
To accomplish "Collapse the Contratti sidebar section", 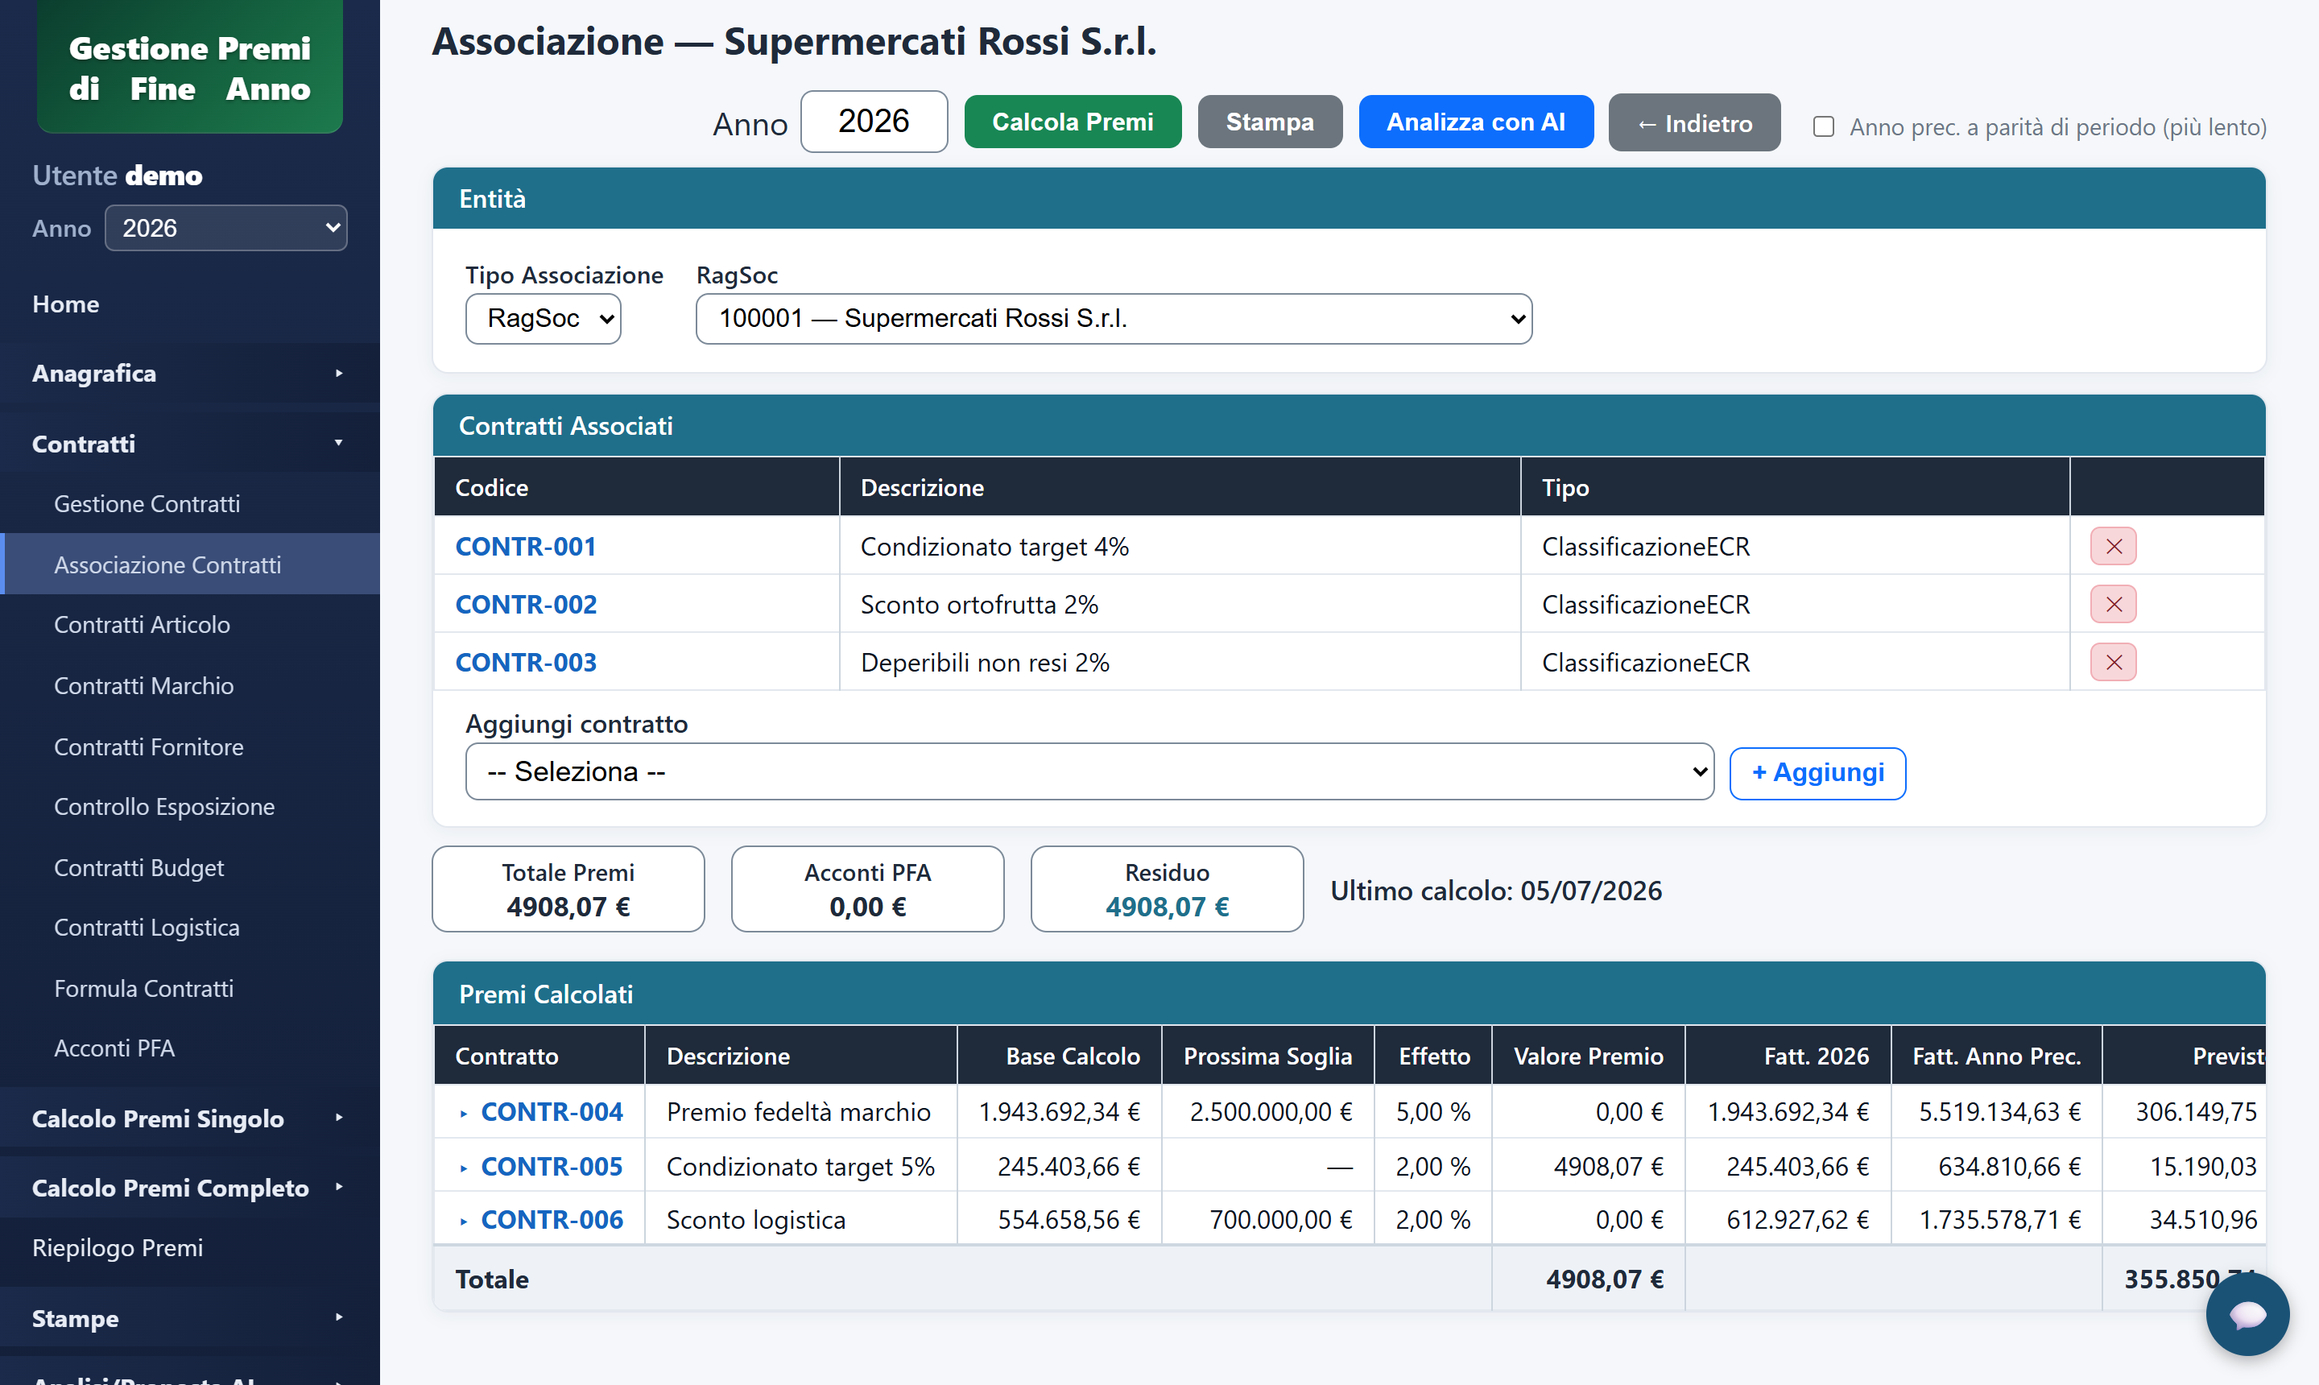I will (189, 444).
